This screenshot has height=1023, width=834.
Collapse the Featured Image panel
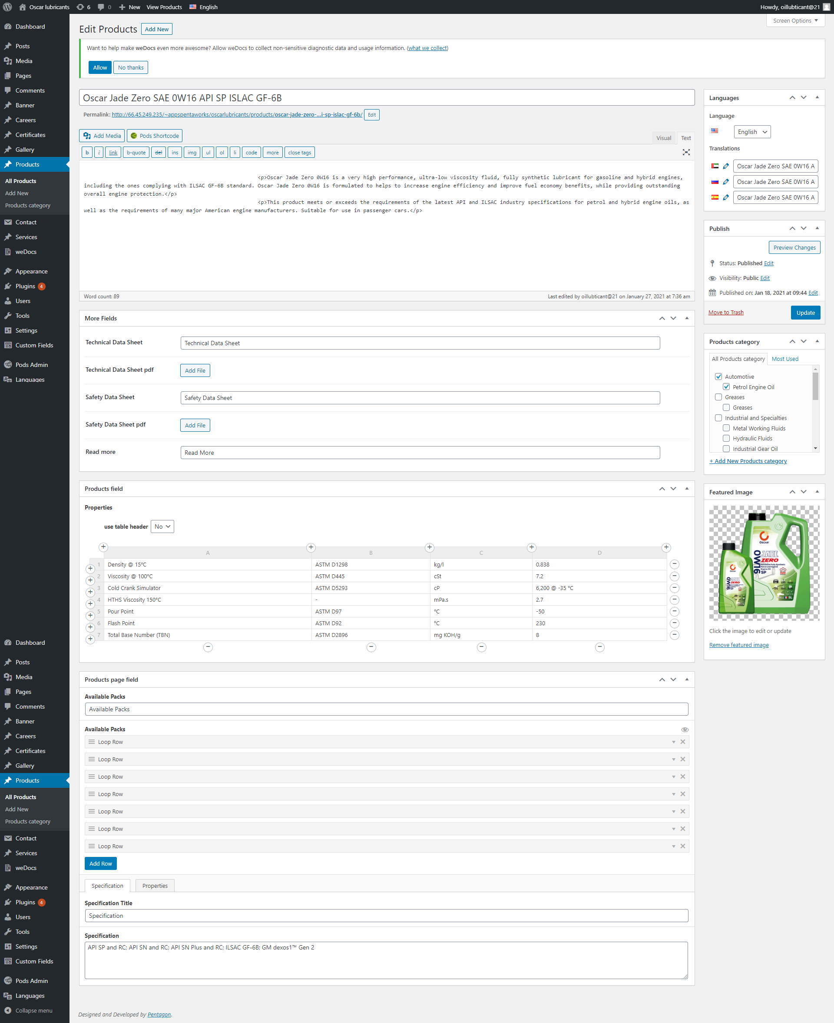tap(817, 492)
